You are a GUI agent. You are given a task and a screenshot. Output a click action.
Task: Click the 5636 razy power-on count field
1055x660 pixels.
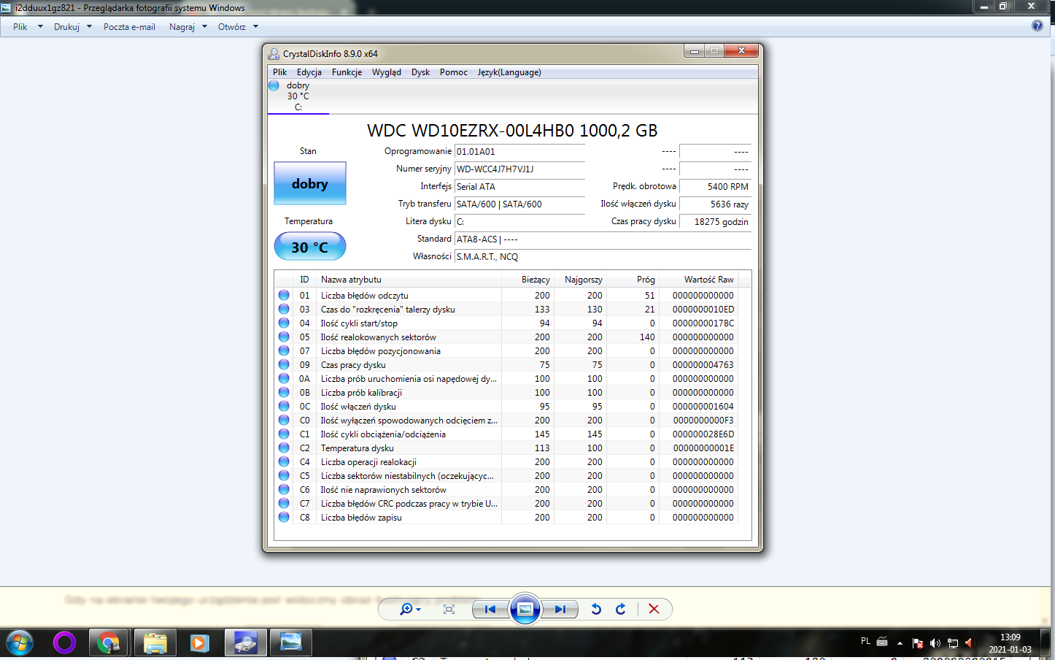(x=715, y=204)
